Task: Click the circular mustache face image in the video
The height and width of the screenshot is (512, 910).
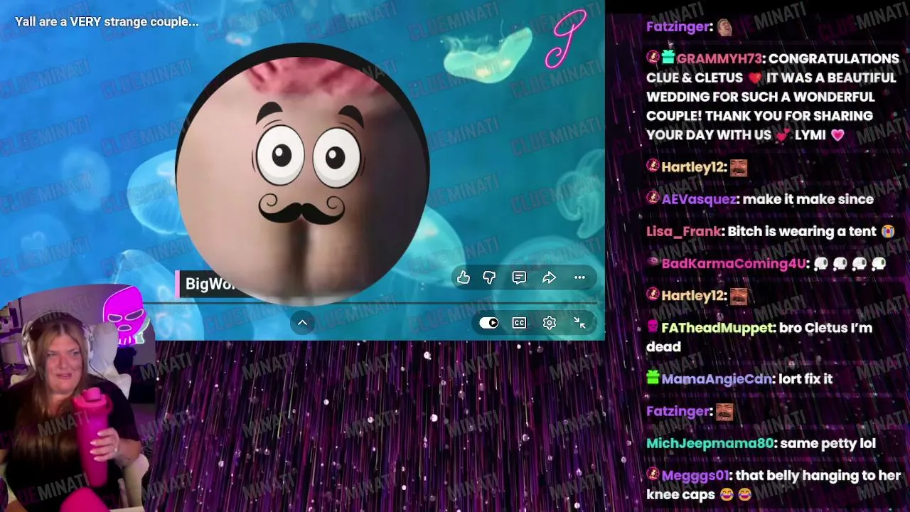Action: 302,174
